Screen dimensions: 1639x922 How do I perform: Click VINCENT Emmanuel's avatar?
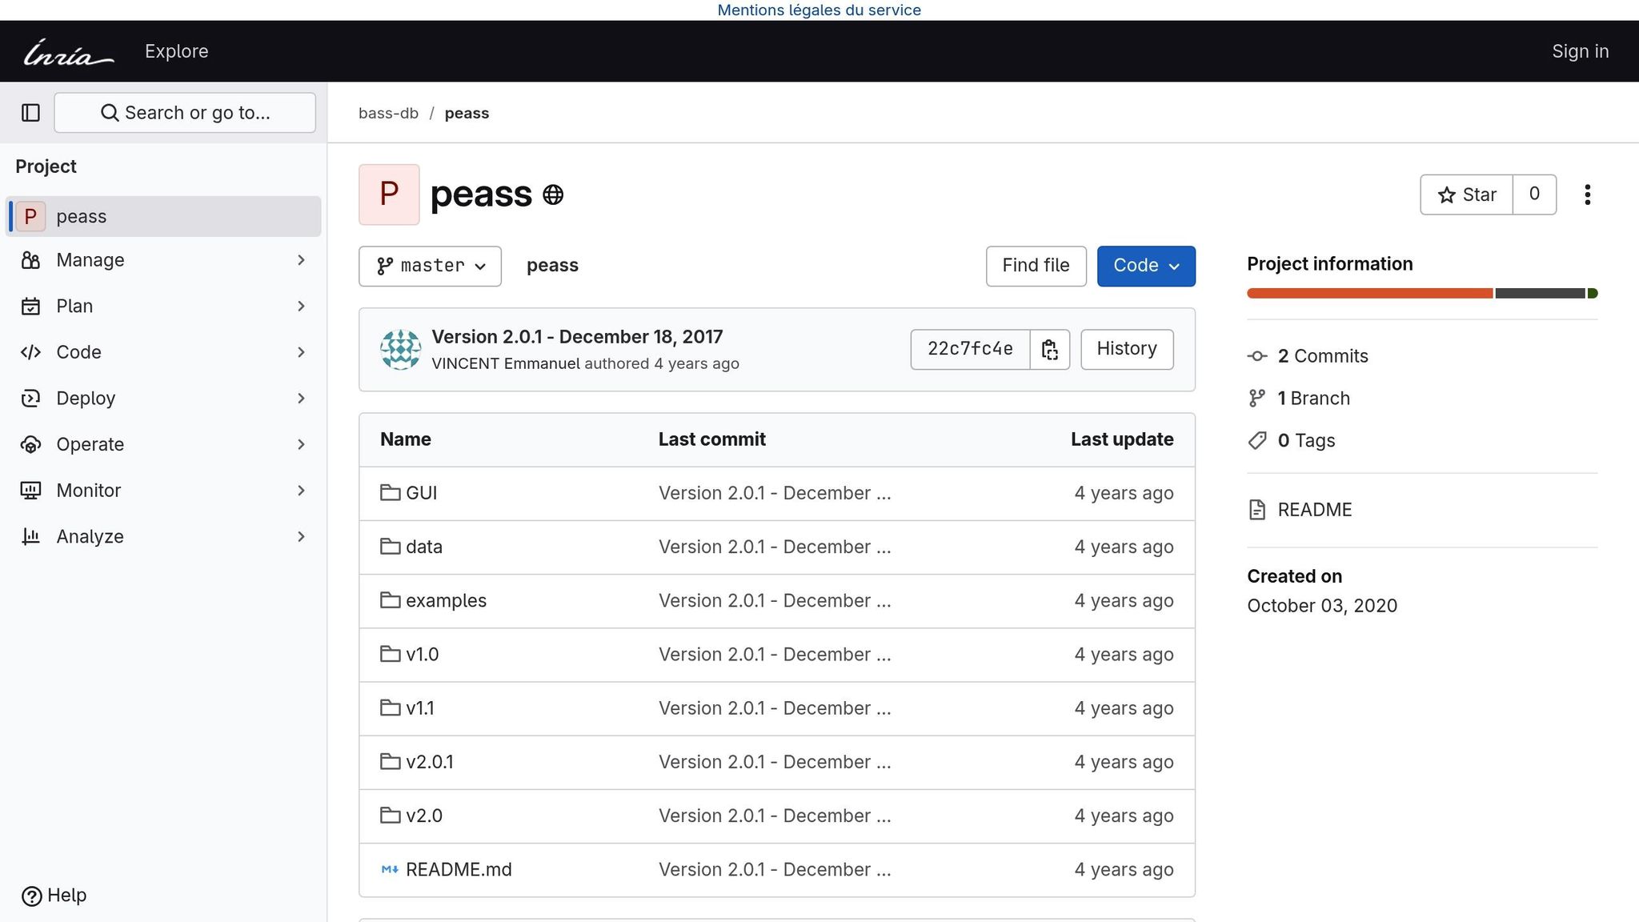tap(400, 350)
